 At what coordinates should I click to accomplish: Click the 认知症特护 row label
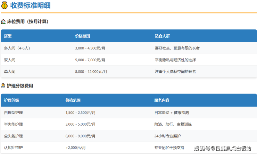pos(14,148)
